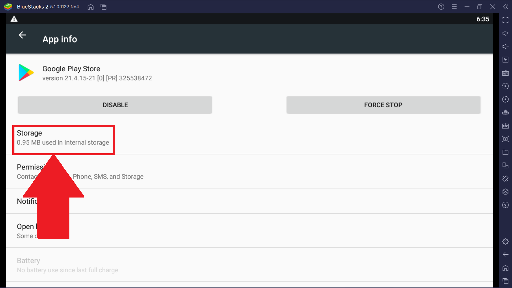Open BlueStacks settings gear icon
512x288 pixels.
[505, 242]
